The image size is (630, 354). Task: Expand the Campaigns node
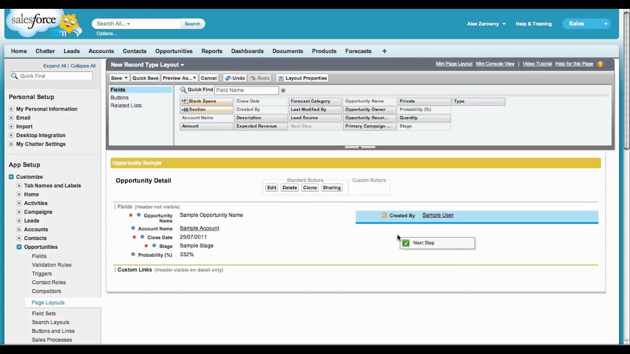click(19, 212)
